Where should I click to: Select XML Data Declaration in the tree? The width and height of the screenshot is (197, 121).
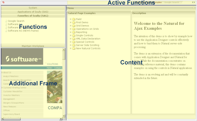tap(88, 39)
